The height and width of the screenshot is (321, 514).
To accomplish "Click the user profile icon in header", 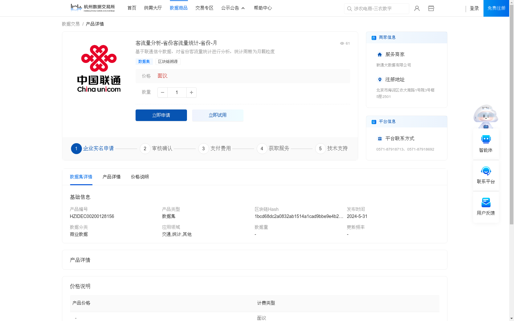I will click(417, 8).
